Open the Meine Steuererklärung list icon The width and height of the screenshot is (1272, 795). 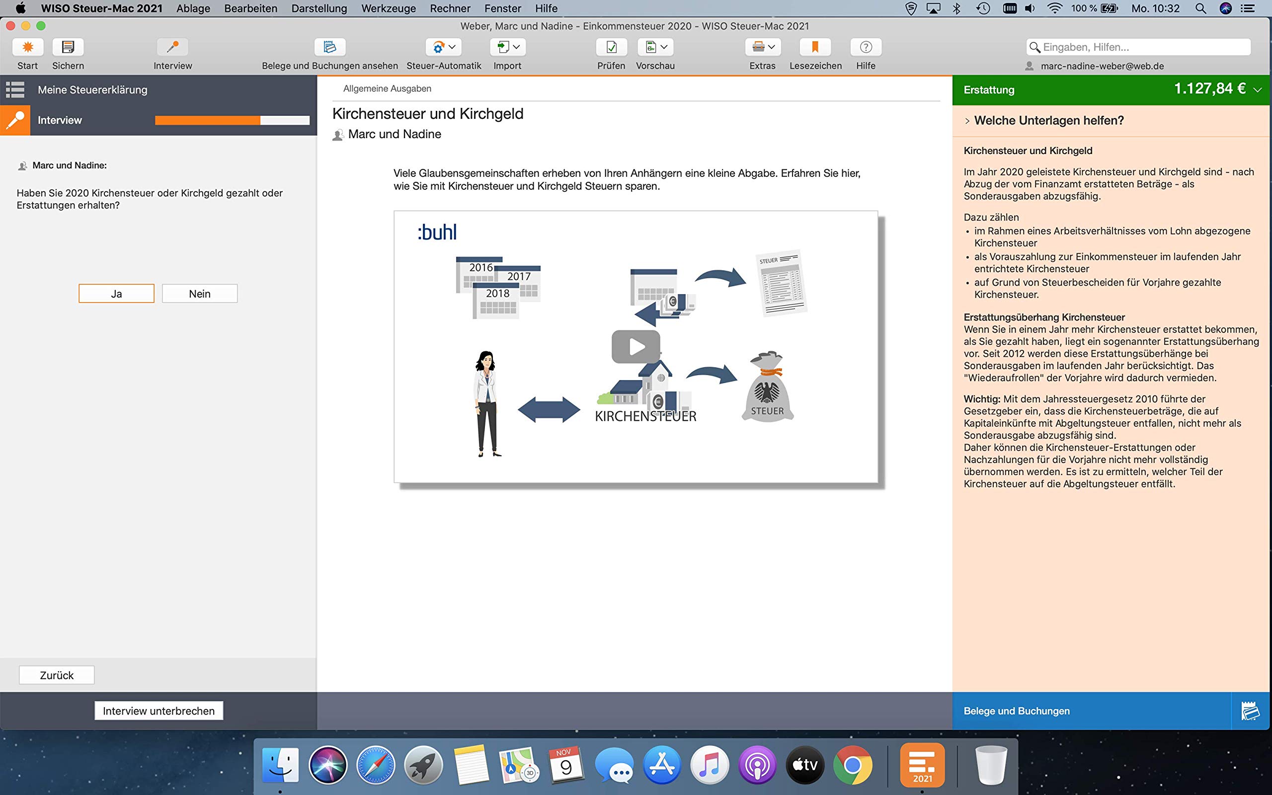pyautogui.click(x=15, y=90)
